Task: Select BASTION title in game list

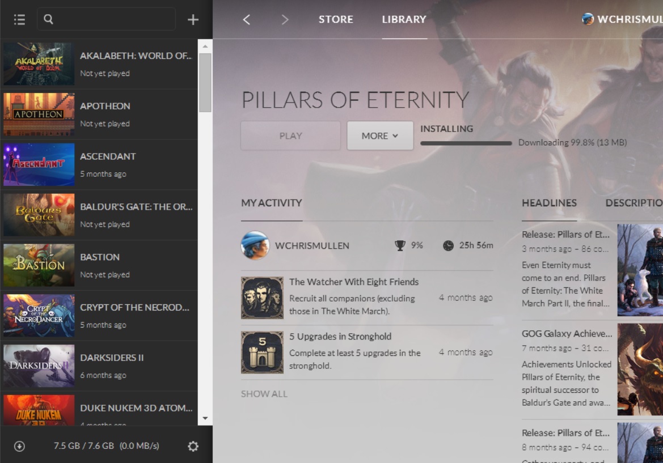Action: (100, 257)
